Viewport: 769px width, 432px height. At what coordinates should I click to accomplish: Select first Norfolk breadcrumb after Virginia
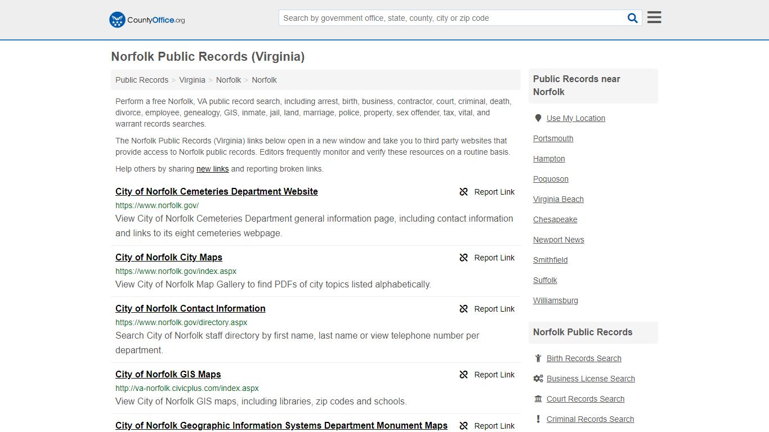[x=229, y=80]
